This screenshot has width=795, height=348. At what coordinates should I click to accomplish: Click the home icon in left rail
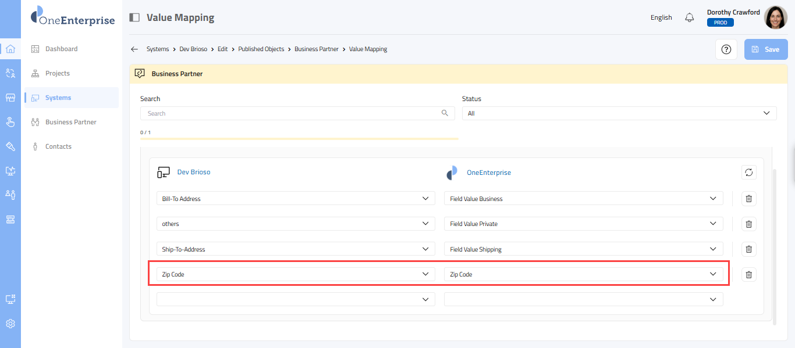[x=10, y=49]
